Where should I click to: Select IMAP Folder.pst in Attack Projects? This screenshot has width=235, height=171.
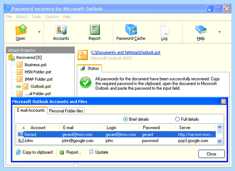pos(39,79)
